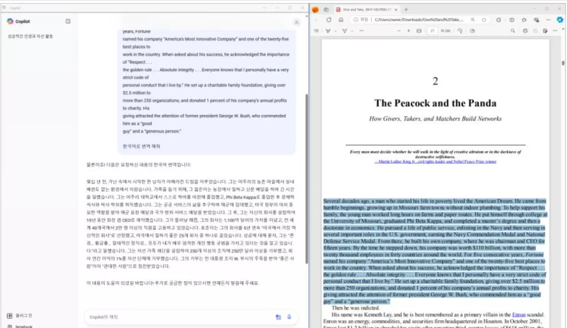Open the table of contents panel in the PDF viewer
The height and width of the screenshot is (328, 567).
(315, 30)
